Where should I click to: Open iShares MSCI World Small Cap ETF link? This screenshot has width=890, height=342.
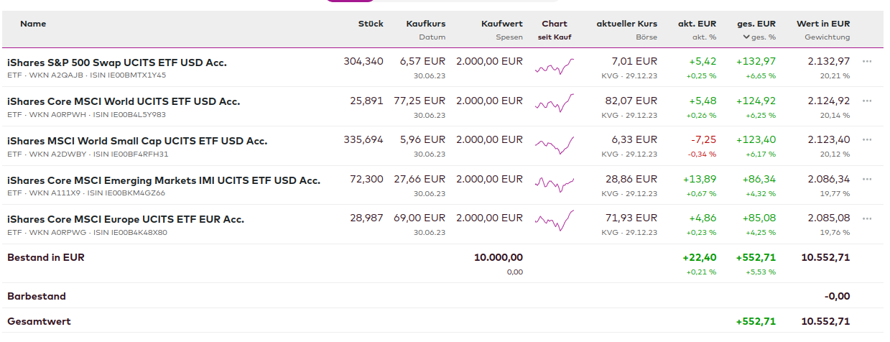click(x=137, y=141)
